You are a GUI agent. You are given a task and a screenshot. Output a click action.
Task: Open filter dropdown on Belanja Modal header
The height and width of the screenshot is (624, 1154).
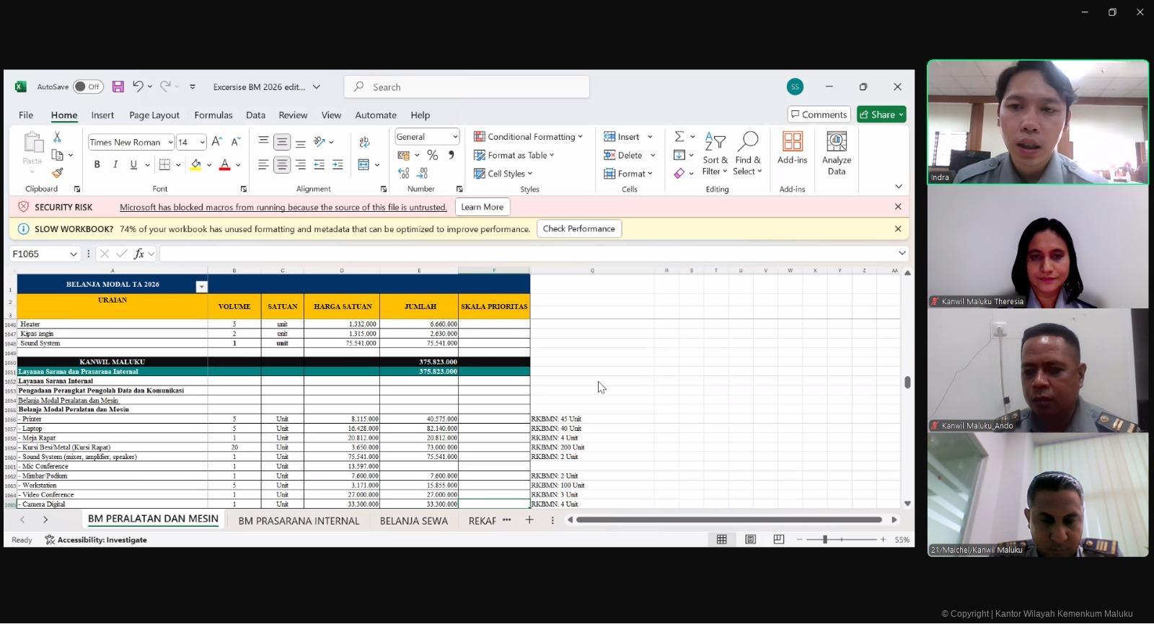coord(201,287)
